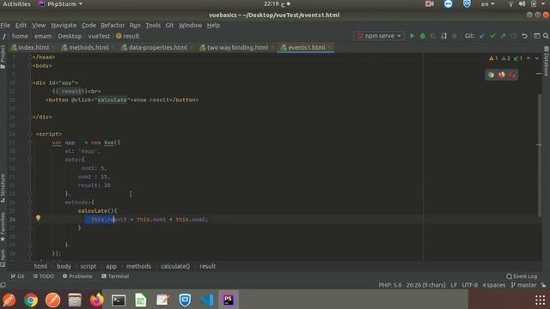Open npm serve run configuration dropdown
This screenshot has width=550, height=309.
point(379,36)
